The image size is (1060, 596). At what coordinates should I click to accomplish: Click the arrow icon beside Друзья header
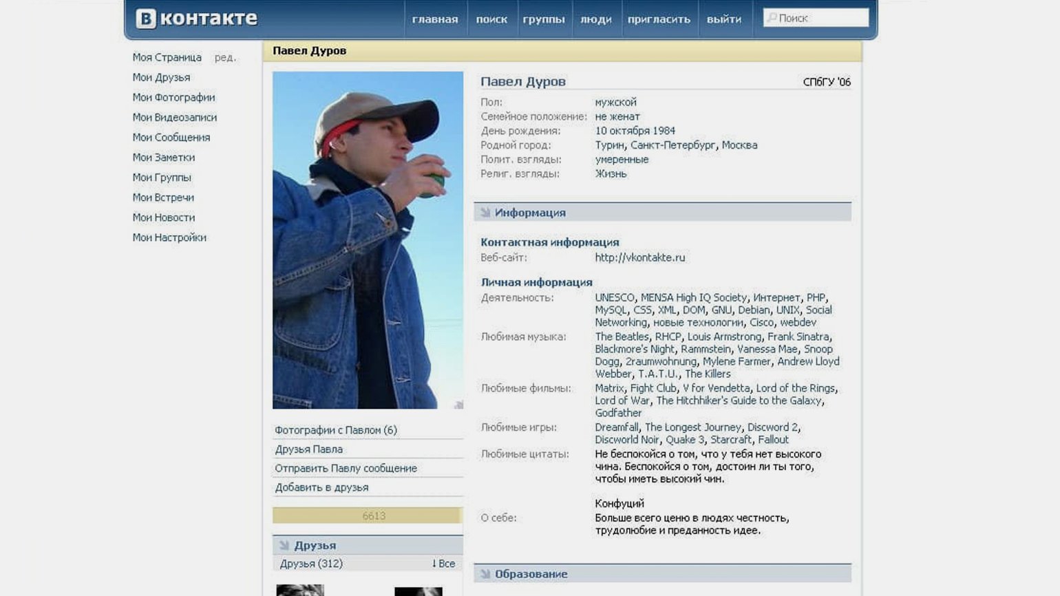pyautogui.click(x=284, y=545)
